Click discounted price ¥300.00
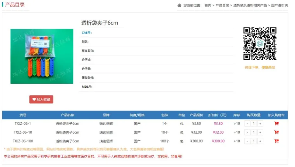The width and height of the screenshot is (295, 167). [218, 141]
